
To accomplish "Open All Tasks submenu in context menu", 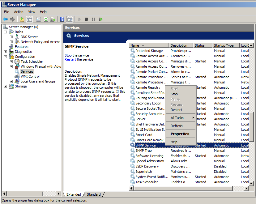I will pyautogui.click(x=177, y=118).
